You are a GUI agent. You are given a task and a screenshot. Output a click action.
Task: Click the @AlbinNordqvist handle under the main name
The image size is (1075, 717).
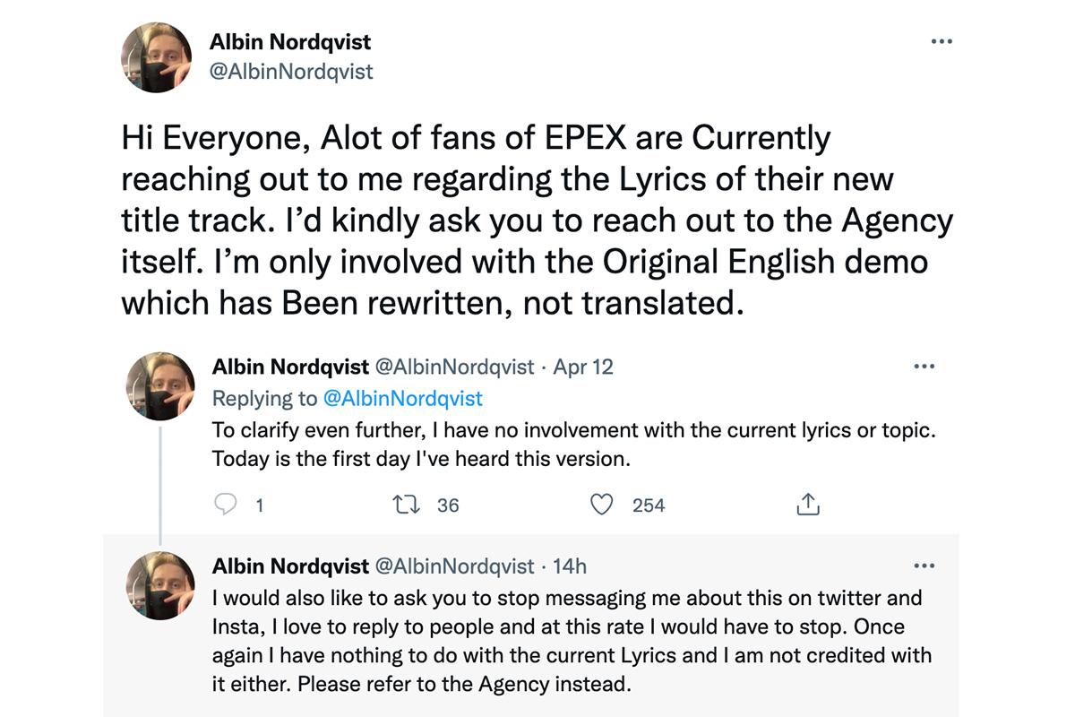click(x=290, y=70)
